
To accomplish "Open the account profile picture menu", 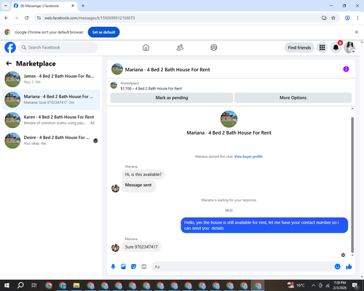I will coord(349,47).
